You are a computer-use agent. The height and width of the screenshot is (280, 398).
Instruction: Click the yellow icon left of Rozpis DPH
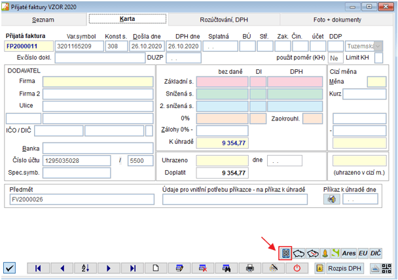[320, 268]
